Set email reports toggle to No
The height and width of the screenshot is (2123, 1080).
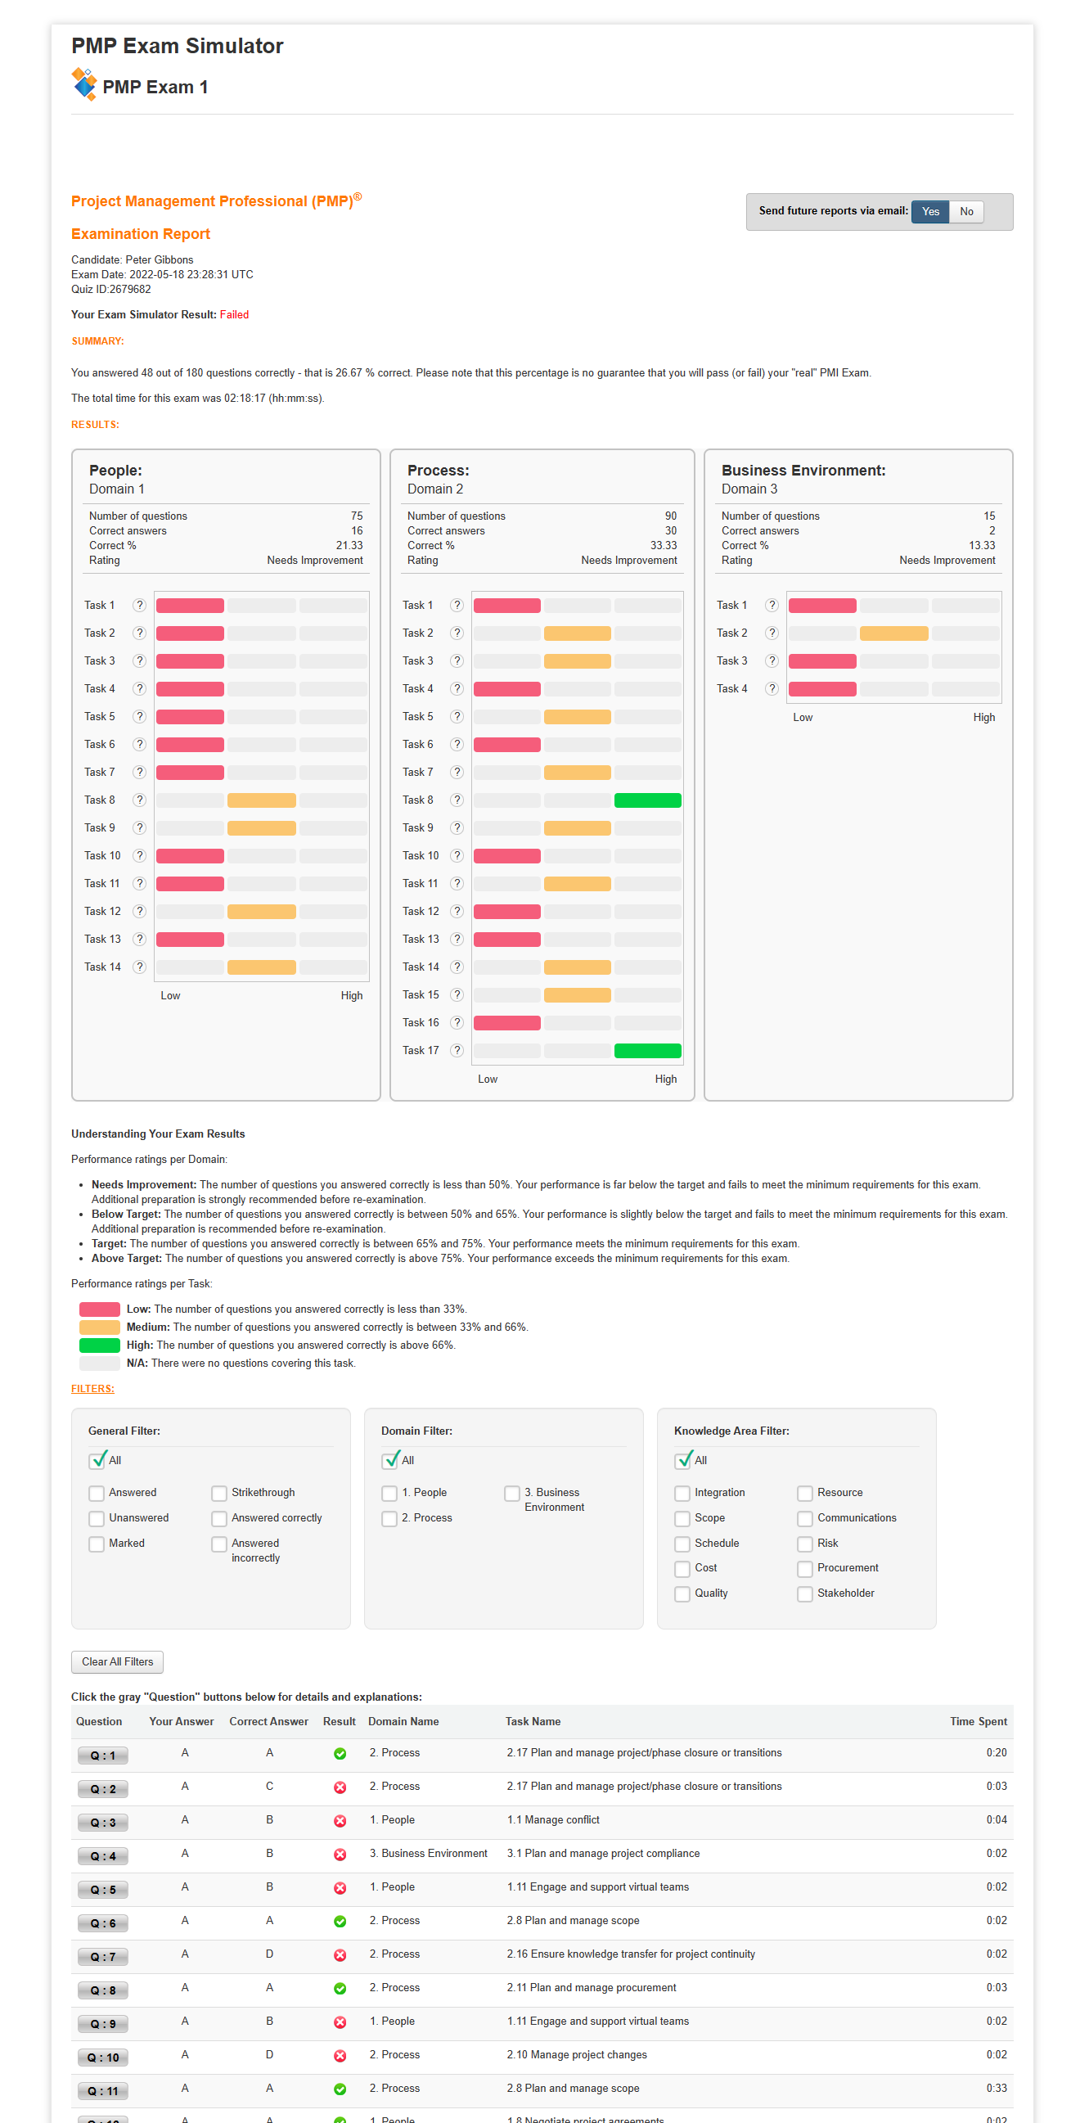pos(966,212)
